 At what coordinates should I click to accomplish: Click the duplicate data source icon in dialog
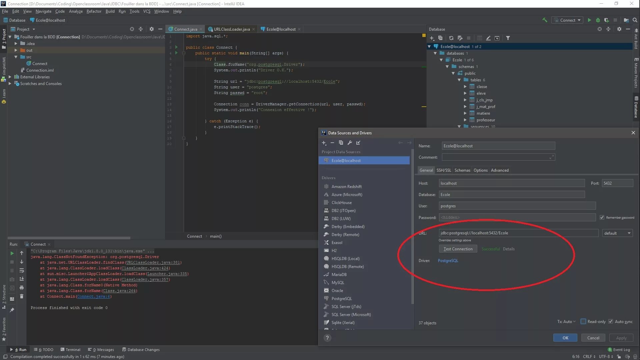[x=341, y=143]
